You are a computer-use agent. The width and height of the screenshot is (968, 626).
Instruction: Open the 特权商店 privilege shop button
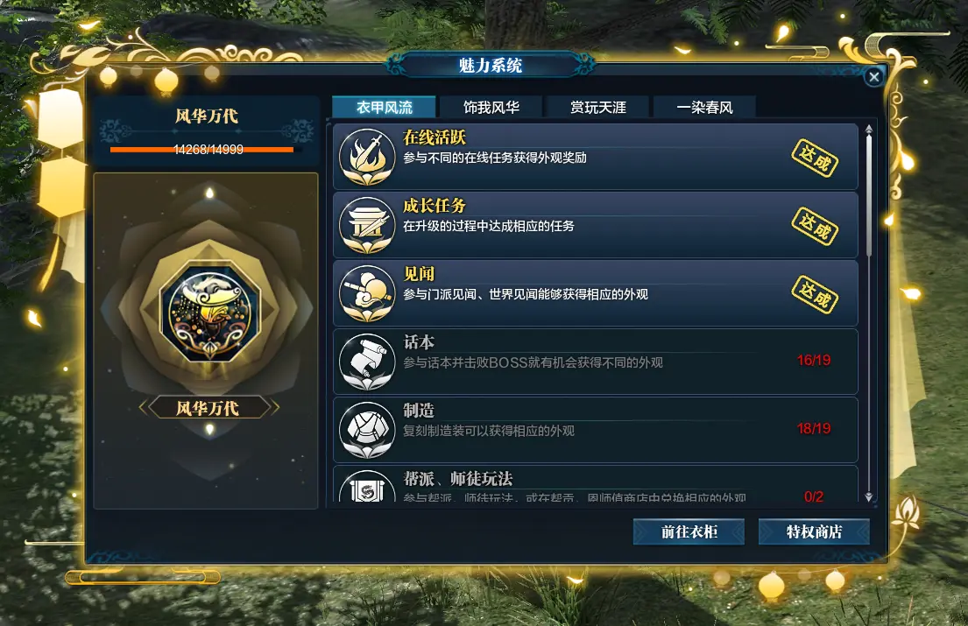(x=815, y=531)
